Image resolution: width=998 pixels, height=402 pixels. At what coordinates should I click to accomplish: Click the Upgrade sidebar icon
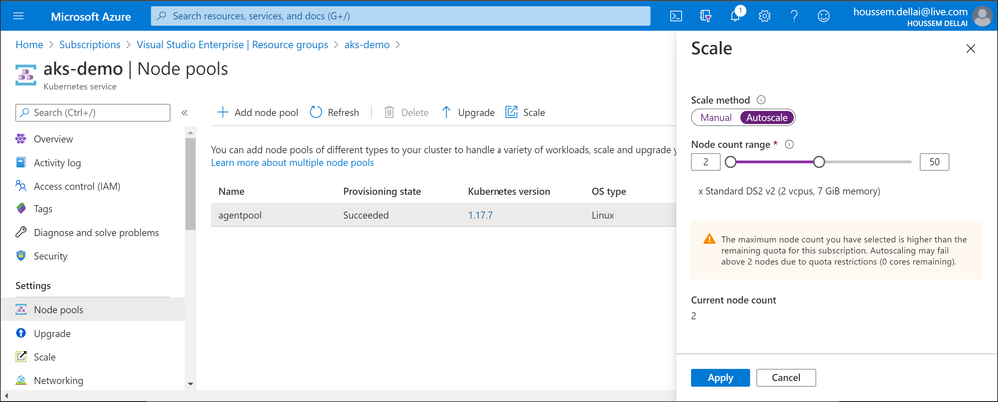[21, 333]
